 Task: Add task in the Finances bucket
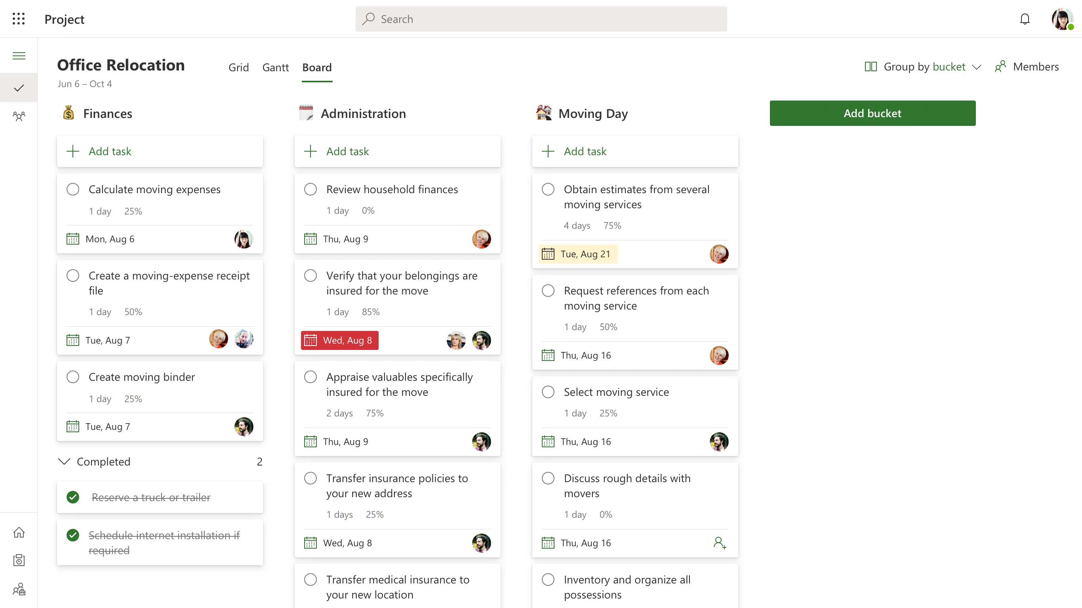click(x=160, y=151)
